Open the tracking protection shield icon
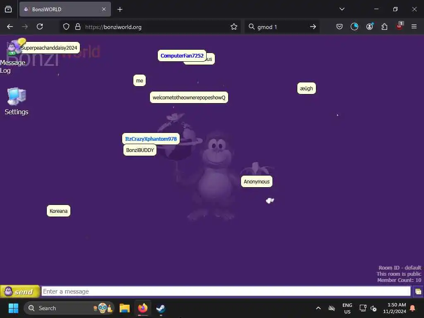 coord(66,27)
